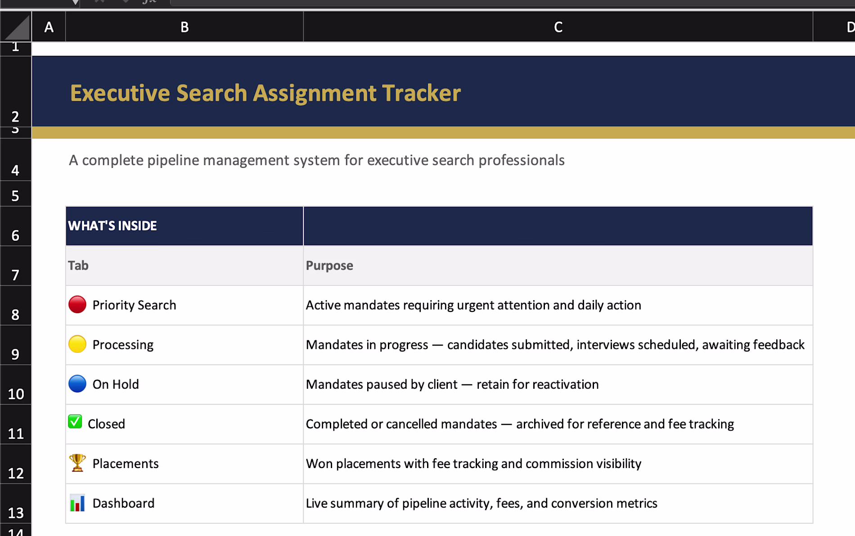Click the blue circle icon beside On Hold

pos(77,384)
